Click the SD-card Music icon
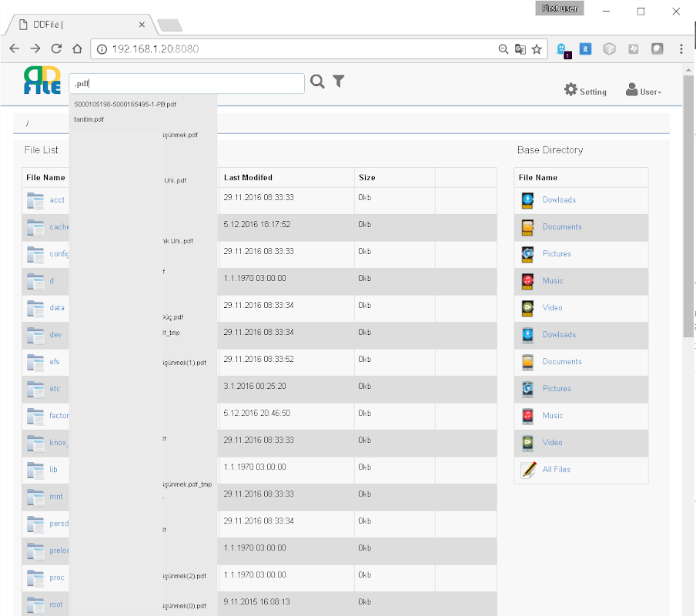Viewport: 696px width, 616px height. point(527,280)
